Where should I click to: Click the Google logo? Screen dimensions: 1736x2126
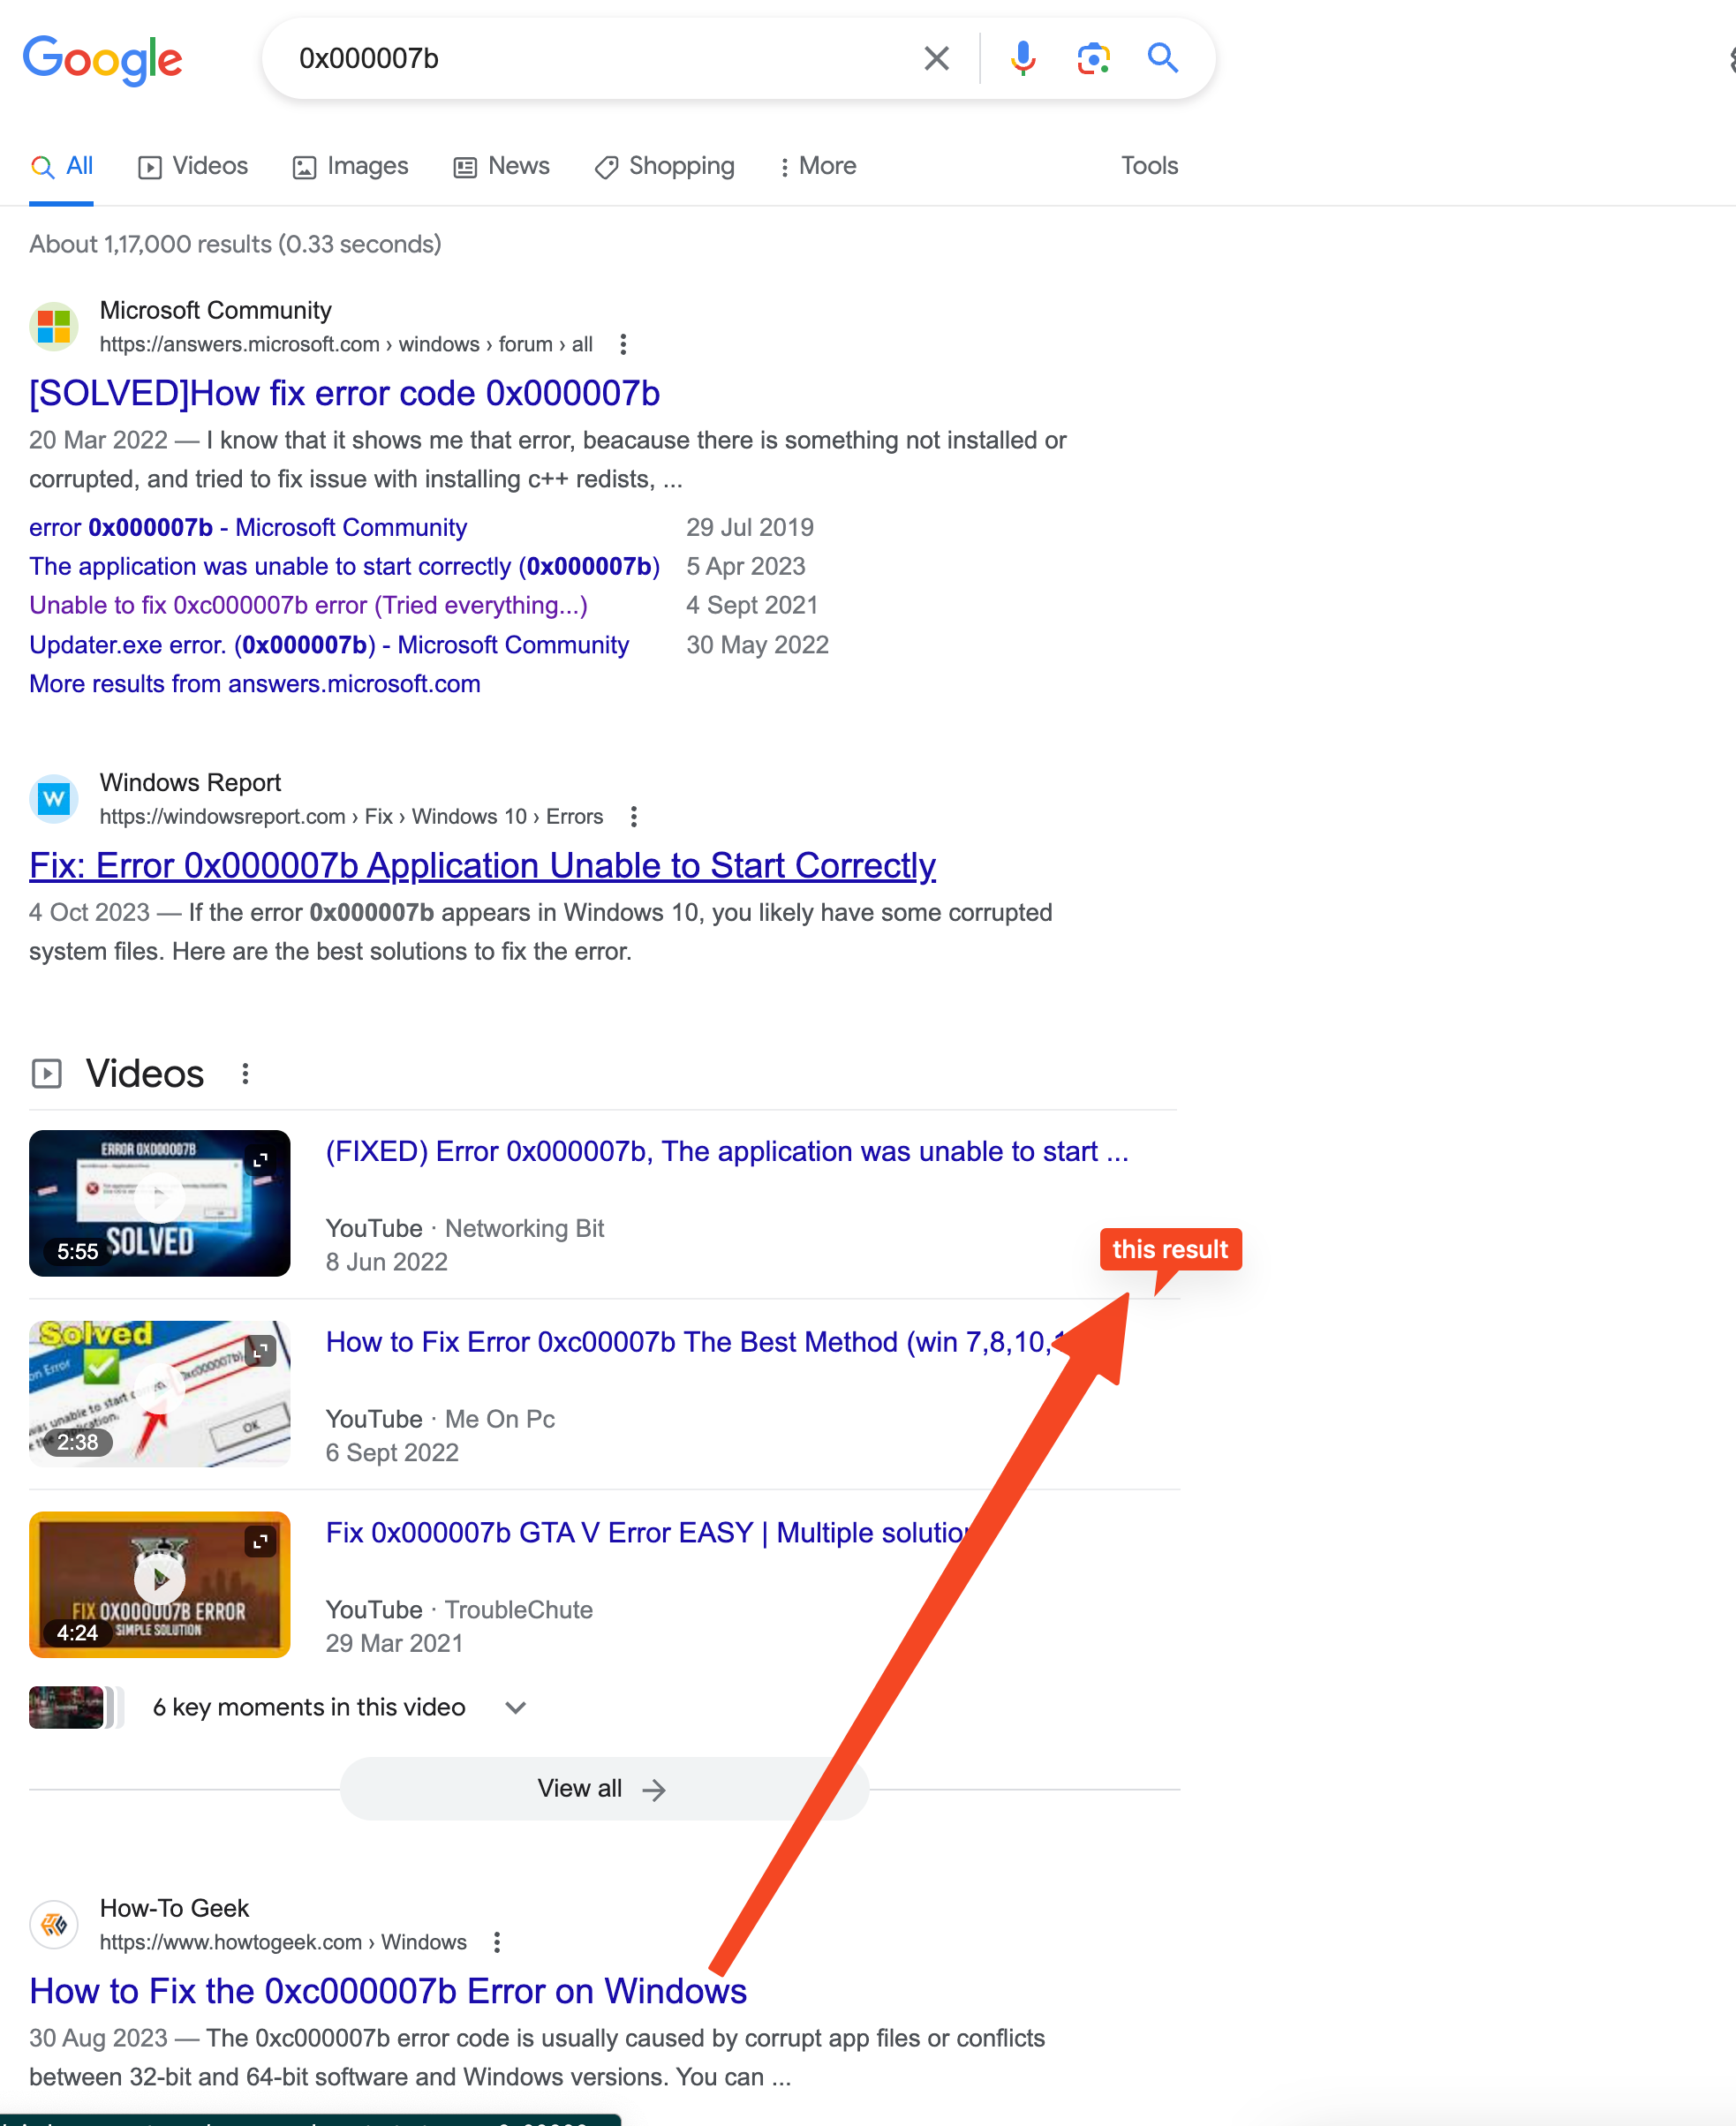click(x=102, y=59)
